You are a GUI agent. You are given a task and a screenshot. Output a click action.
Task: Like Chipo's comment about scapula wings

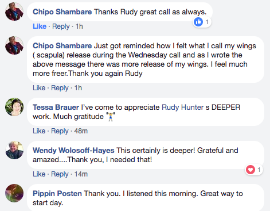click(39, 88)
